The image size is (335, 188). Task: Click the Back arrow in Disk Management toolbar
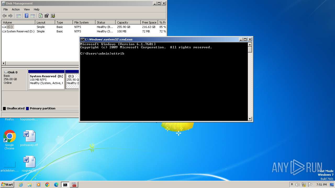pos(4,16)
